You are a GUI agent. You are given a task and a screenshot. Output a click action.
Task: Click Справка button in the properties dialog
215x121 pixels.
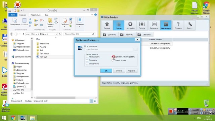pos(132,71)
